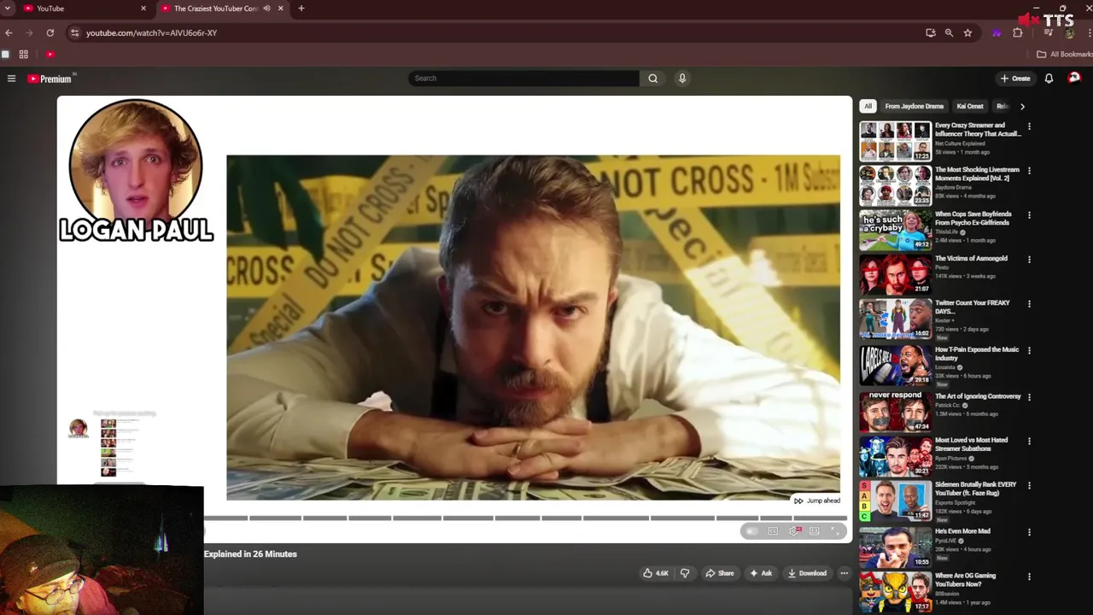Show more filter chips with right chevron
The width and height of the screenshot is (1093, 615).
tap(1022, 107)
